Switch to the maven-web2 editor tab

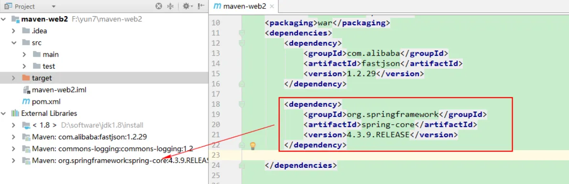(x=243, y=7)
